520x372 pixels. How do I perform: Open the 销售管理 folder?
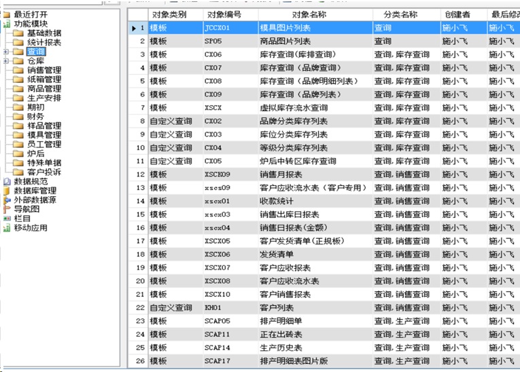(x=44, y=71)
